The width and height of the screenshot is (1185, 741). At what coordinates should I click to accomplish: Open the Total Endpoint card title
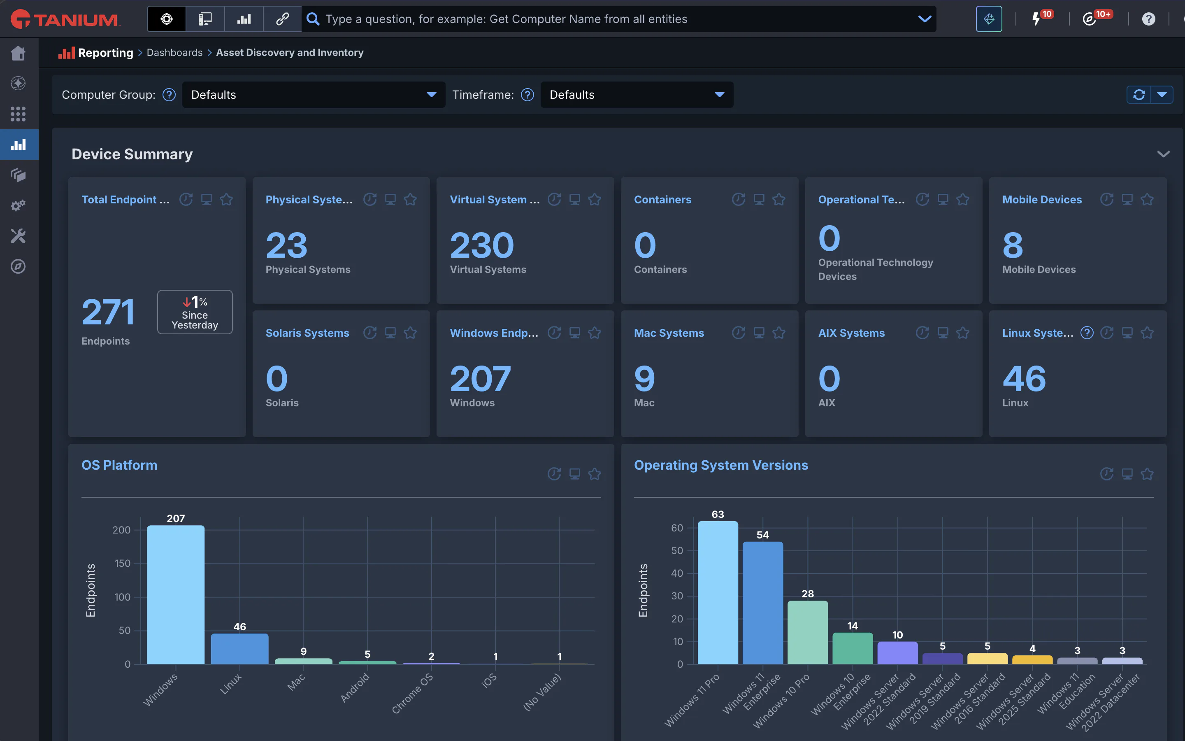pos(125,200)
